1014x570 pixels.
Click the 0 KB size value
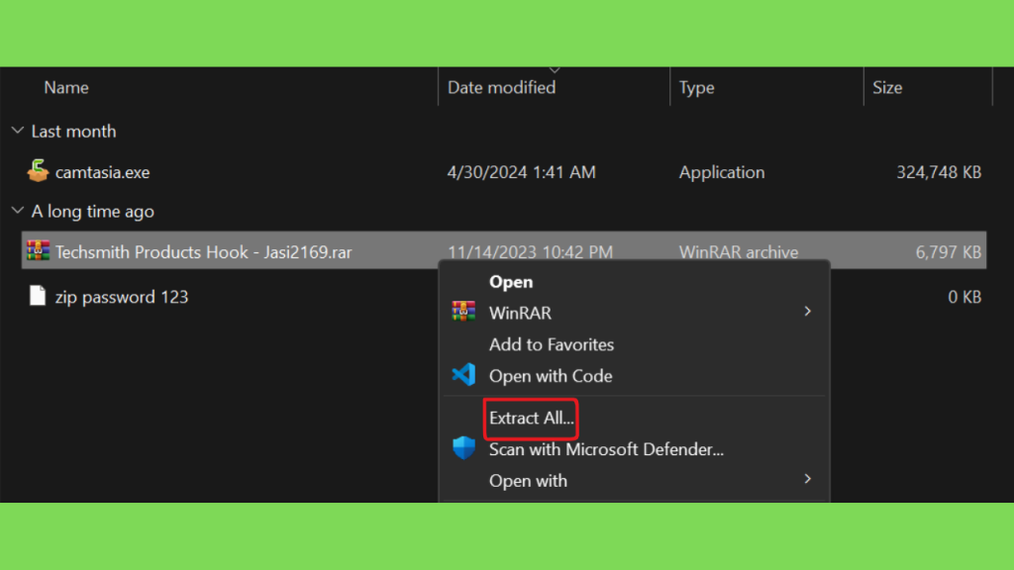pyautogui.click(x=964, y=297)
